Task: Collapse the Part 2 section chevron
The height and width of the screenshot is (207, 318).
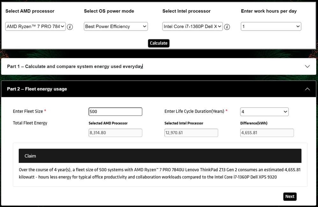Action: pyautogui.click(x=307, y=89)
